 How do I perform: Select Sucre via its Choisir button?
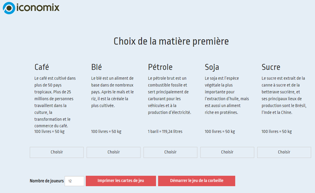tap(284, 152)
